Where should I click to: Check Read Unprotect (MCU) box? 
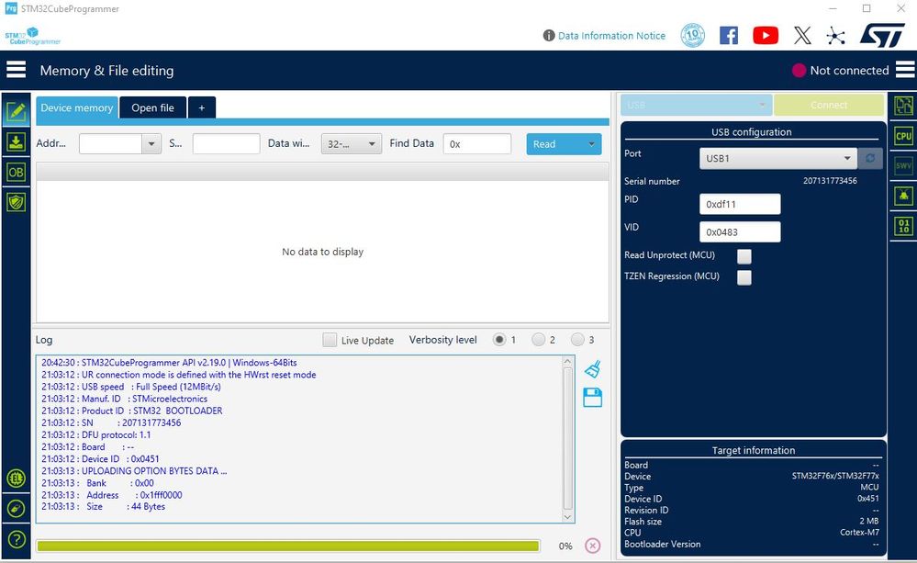coord(744,255)
